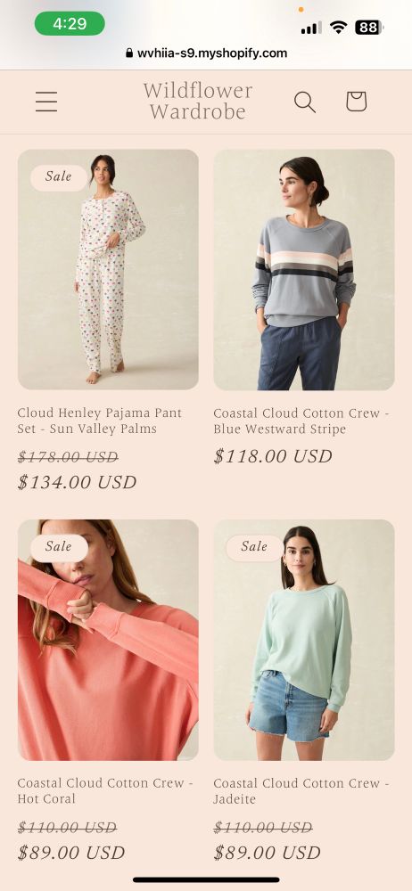Open Cloud Henley Pajama Pant Set image

point(108,269)
